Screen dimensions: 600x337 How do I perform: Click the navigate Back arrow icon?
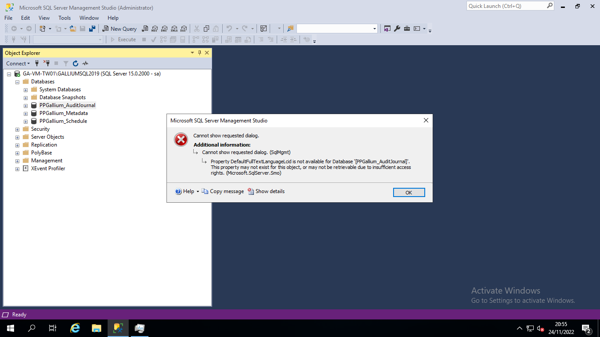coord(14,29)
